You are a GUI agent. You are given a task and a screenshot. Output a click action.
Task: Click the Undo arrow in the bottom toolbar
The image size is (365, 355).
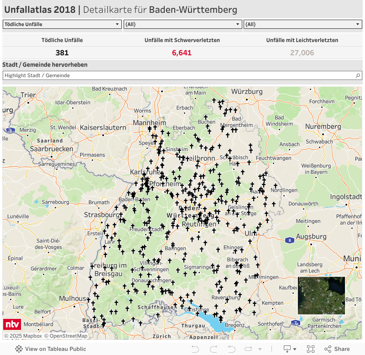coord(195,349)
